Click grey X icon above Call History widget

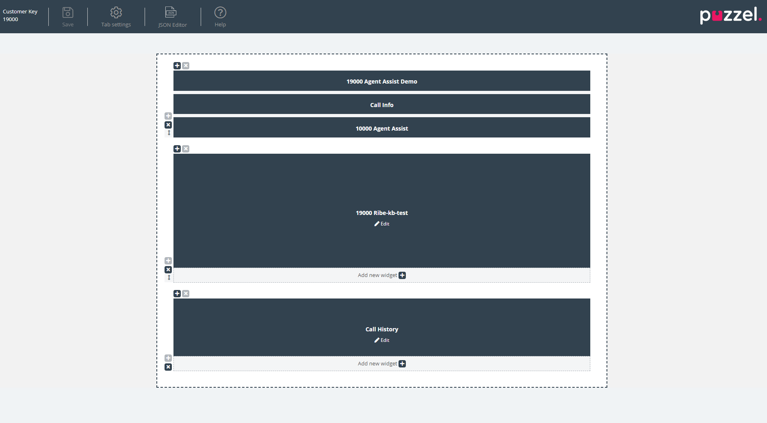186,294
